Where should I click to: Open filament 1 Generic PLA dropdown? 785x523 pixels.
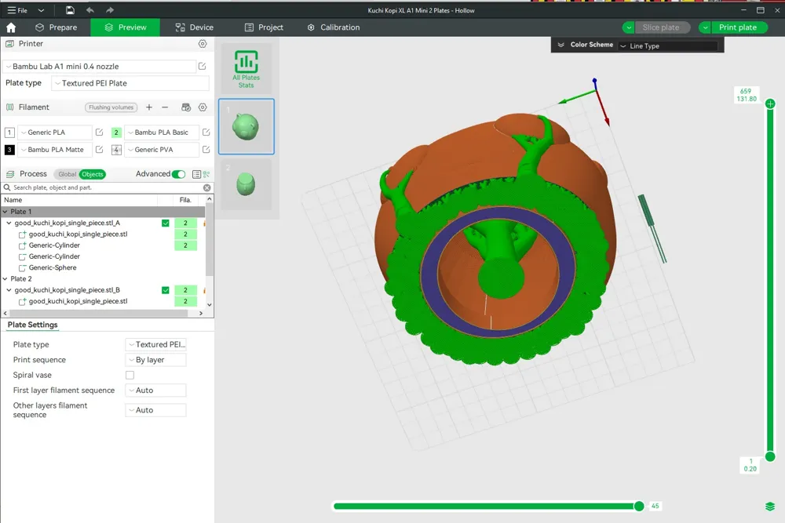click(x=55, y=132)
